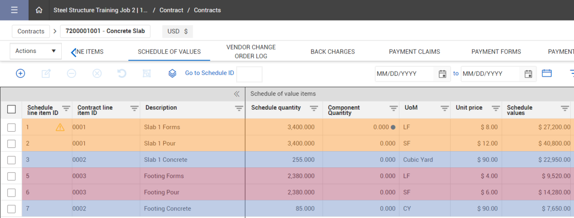
Task: Open Description column filter menu
Action: 239,108
